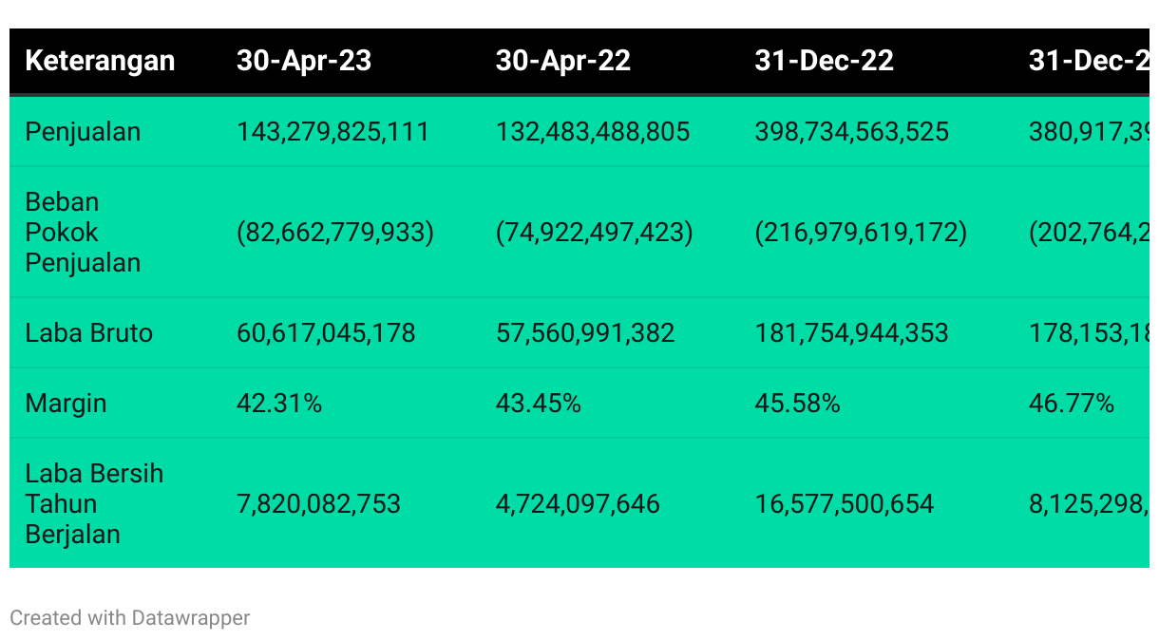Click the 143,279,825,111 sales value
The height and width of the screenshot is (640, 1159).
332,131
